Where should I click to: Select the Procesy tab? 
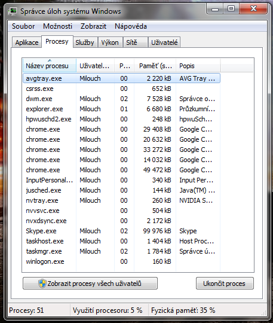pyautogui.click(x=57, y=42)
